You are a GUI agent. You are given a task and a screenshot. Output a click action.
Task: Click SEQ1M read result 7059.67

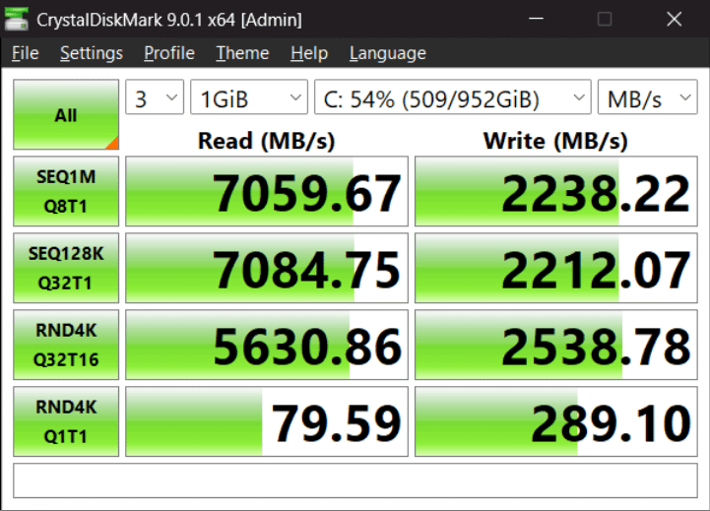pos(267,191)
